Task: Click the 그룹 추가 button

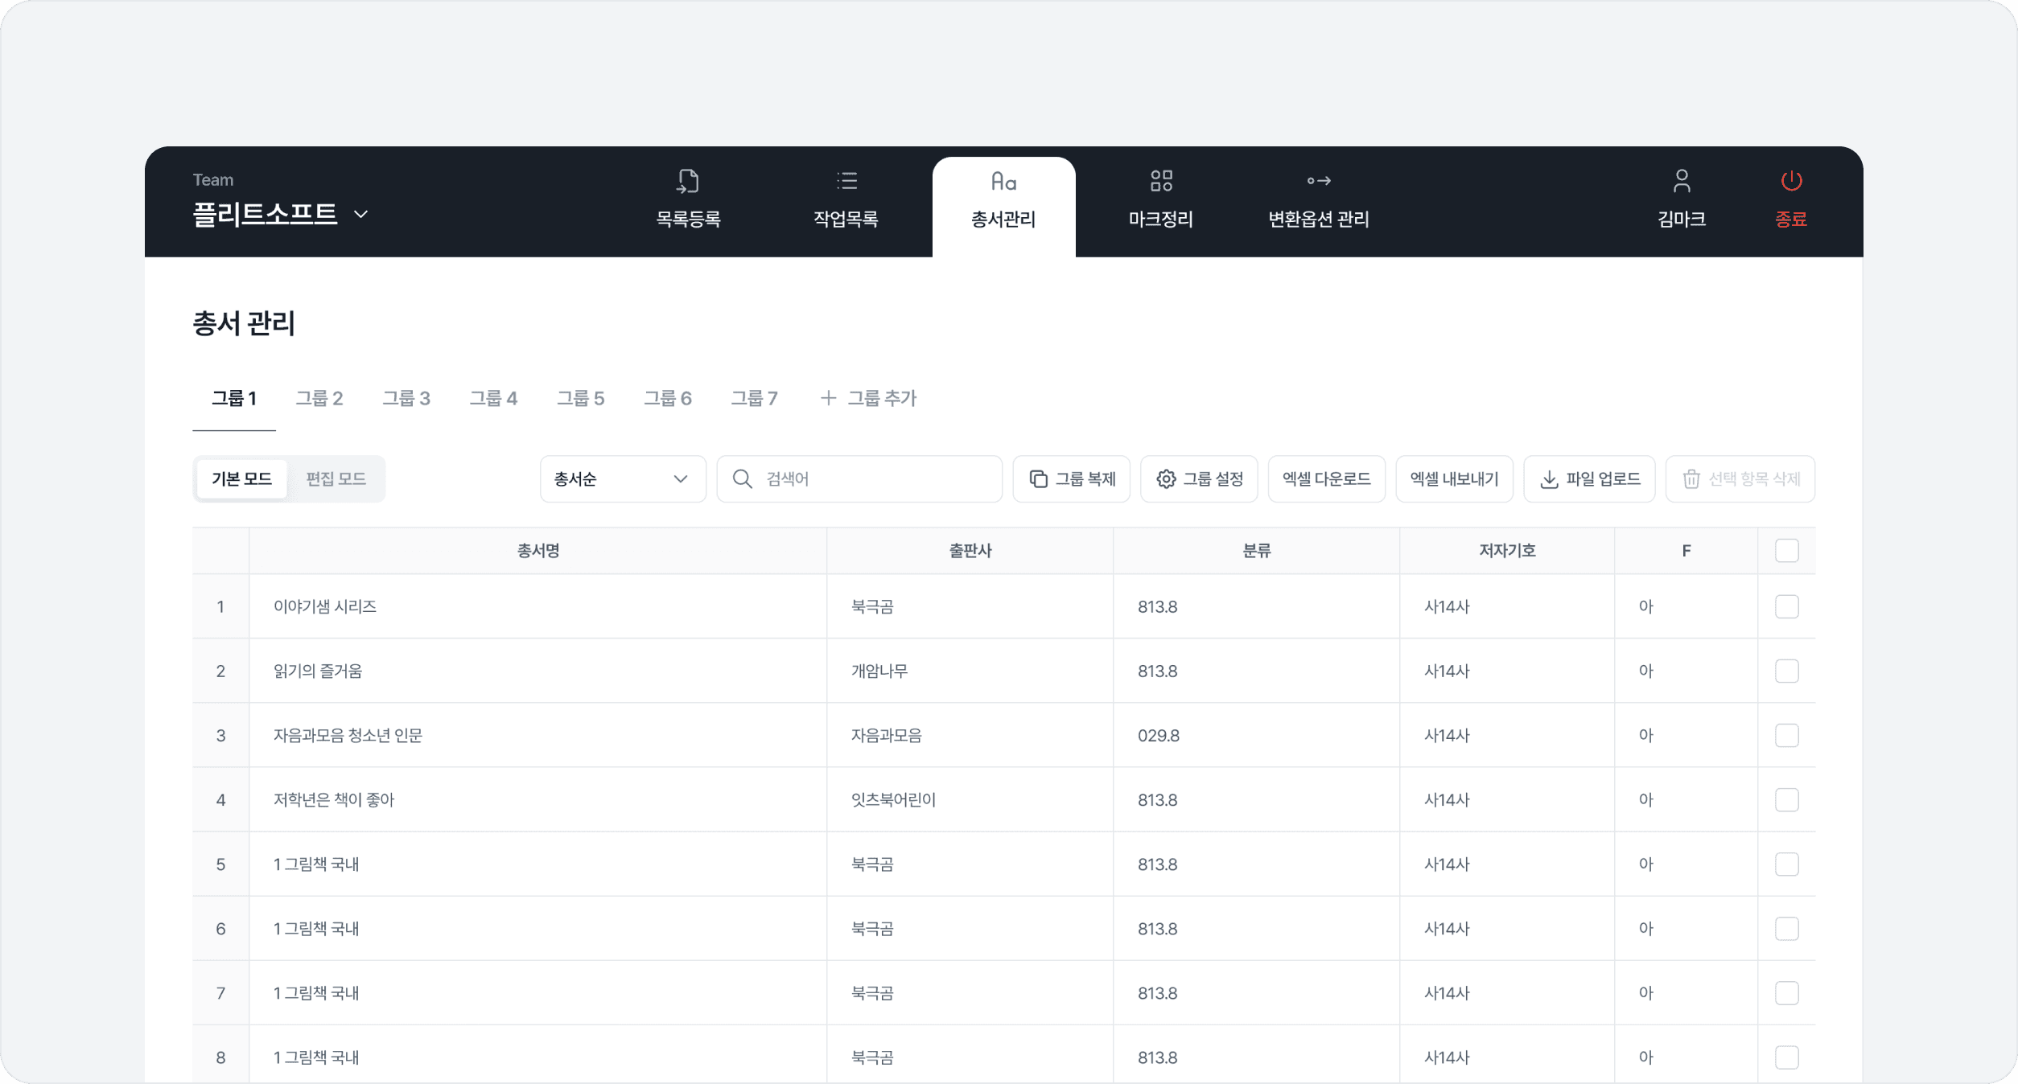Action: coord(869,398)
